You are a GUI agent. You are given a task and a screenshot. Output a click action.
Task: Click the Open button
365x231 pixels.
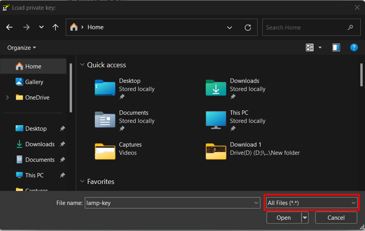pyautogui.click(x=284, y=218)
